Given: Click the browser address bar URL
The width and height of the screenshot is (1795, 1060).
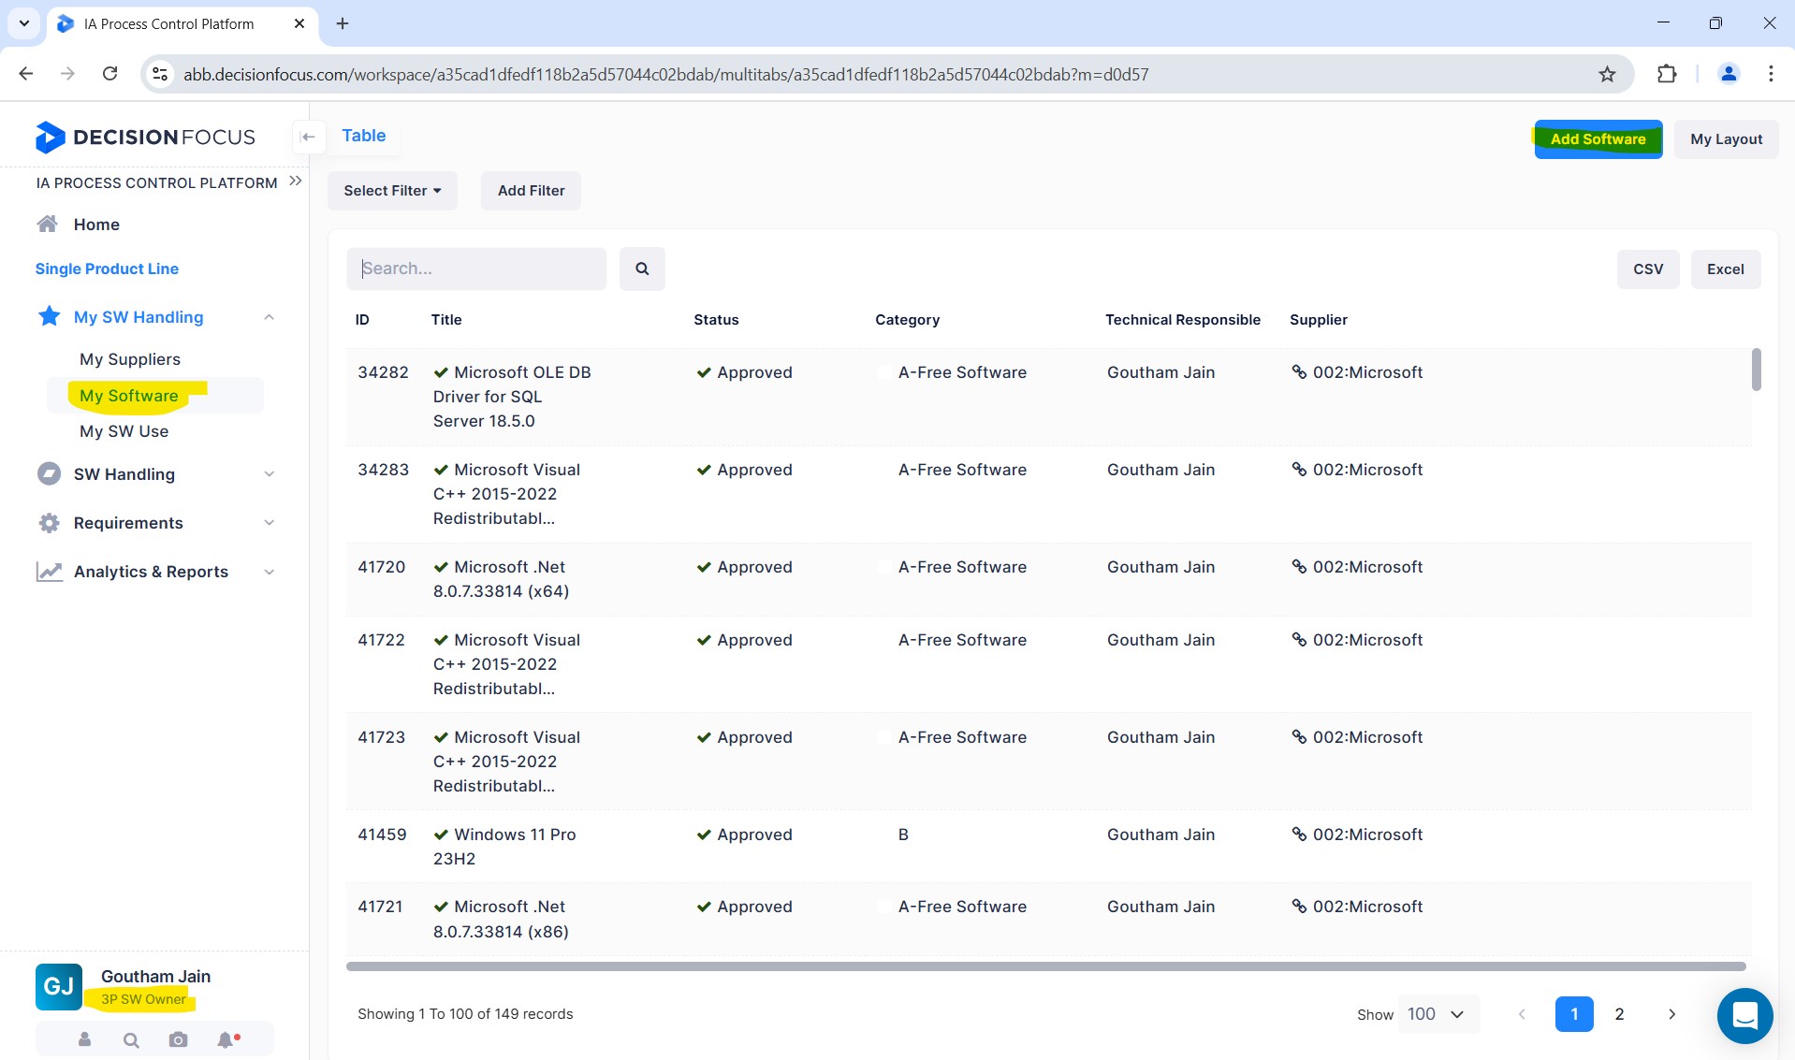Looking at the screenshot, I should click(x=665, y=74).
